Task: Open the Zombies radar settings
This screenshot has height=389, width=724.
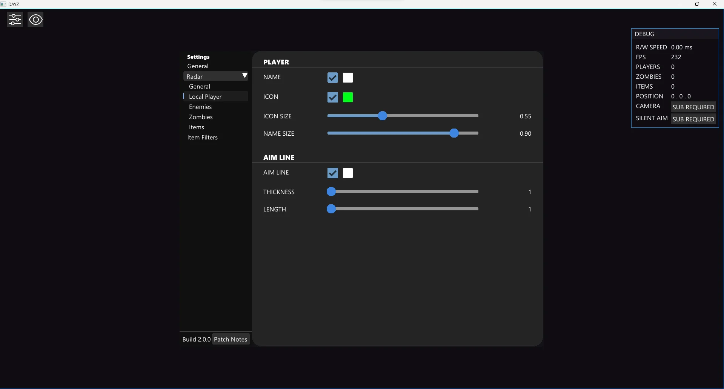Action: click(201, 117)
